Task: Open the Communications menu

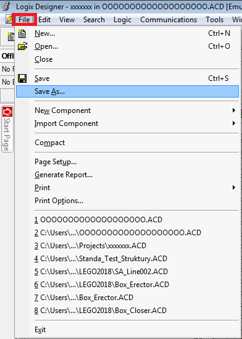Action: [169, 20]
